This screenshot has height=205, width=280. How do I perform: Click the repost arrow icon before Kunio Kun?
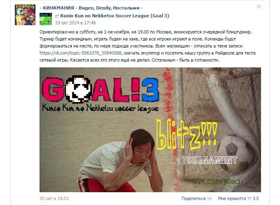click(x=57, y=16)
